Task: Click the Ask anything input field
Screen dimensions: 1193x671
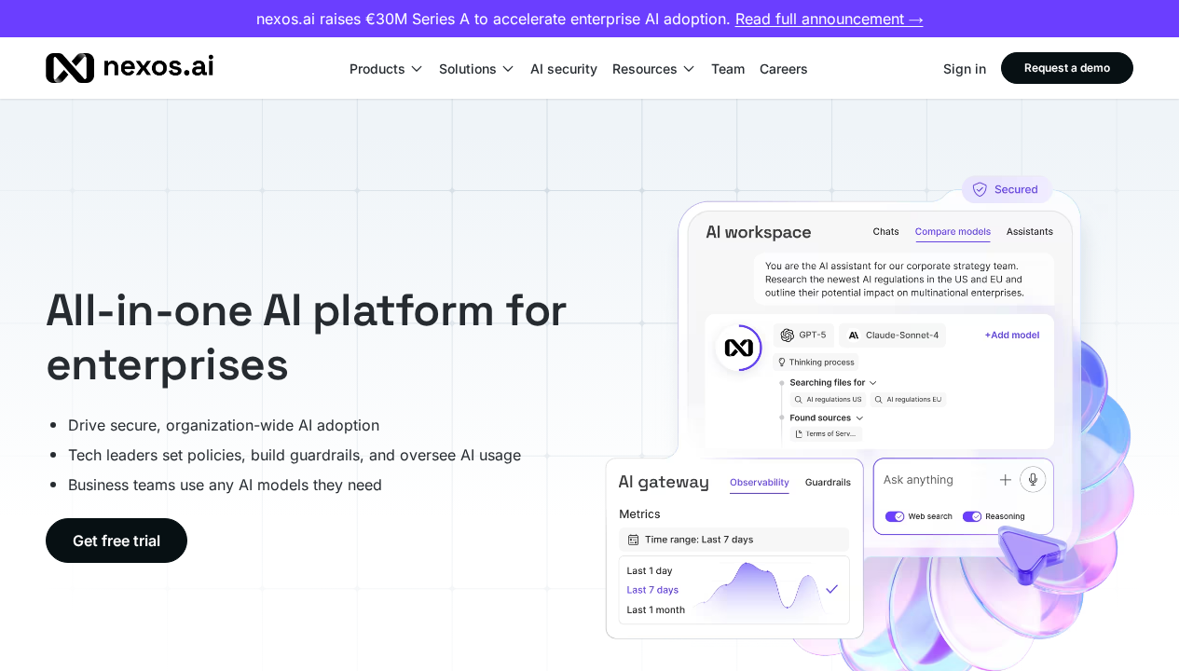Action: coord(932,479)
